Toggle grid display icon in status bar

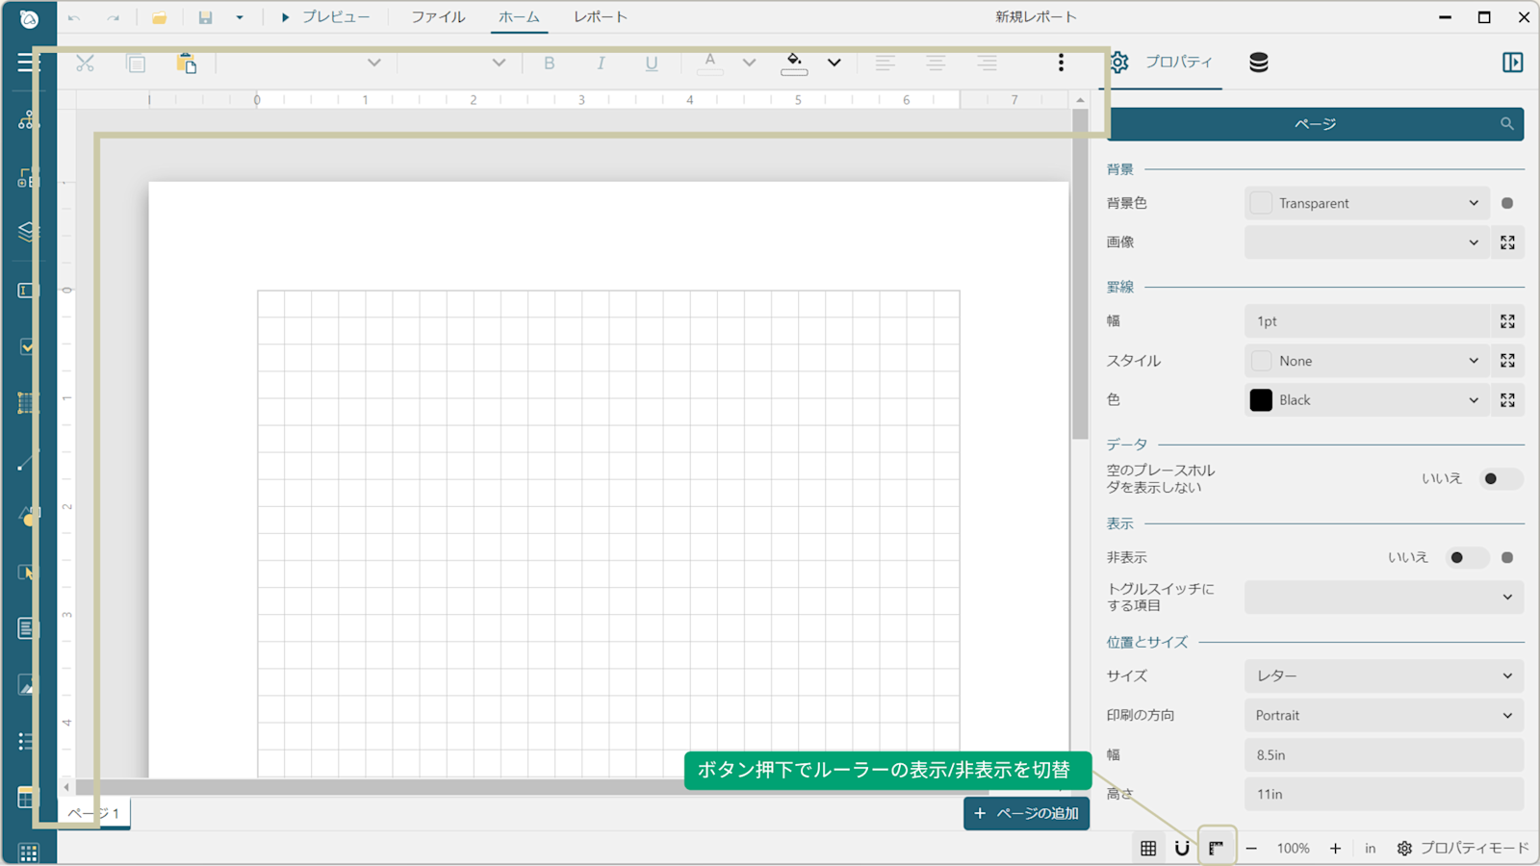(x=1148, y=848)
